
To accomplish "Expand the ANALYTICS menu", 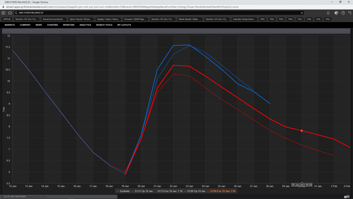I will tap(85, 25).
